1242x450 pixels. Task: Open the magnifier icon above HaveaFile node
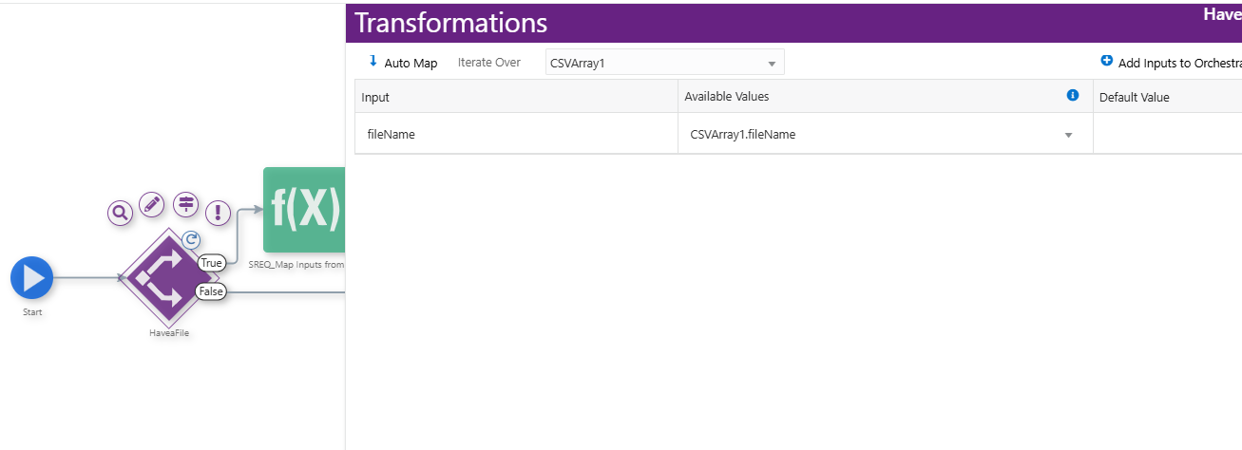point(120,213)
